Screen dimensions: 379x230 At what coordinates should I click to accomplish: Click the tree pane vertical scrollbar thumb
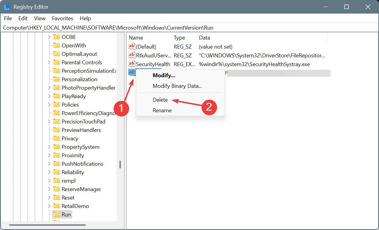click(x=120, y=165)
